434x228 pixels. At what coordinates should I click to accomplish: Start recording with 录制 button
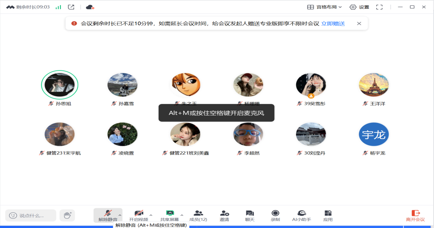pos(275,215)
